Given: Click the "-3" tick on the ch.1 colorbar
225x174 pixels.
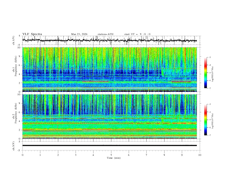Looking at the screenshot, I should [209, 57].
